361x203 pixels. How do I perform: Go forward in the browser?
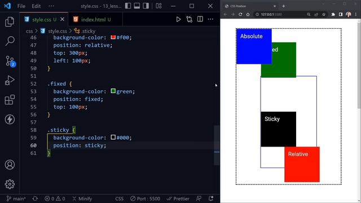click(x=233, y=14)
